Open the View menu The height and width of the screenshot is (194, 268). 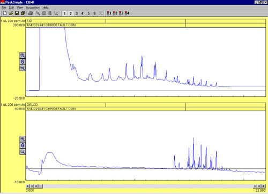coord(20,7)
